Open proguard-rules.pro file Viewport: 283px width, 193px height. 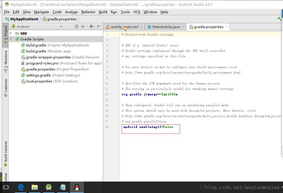click(x=61, y=63)
